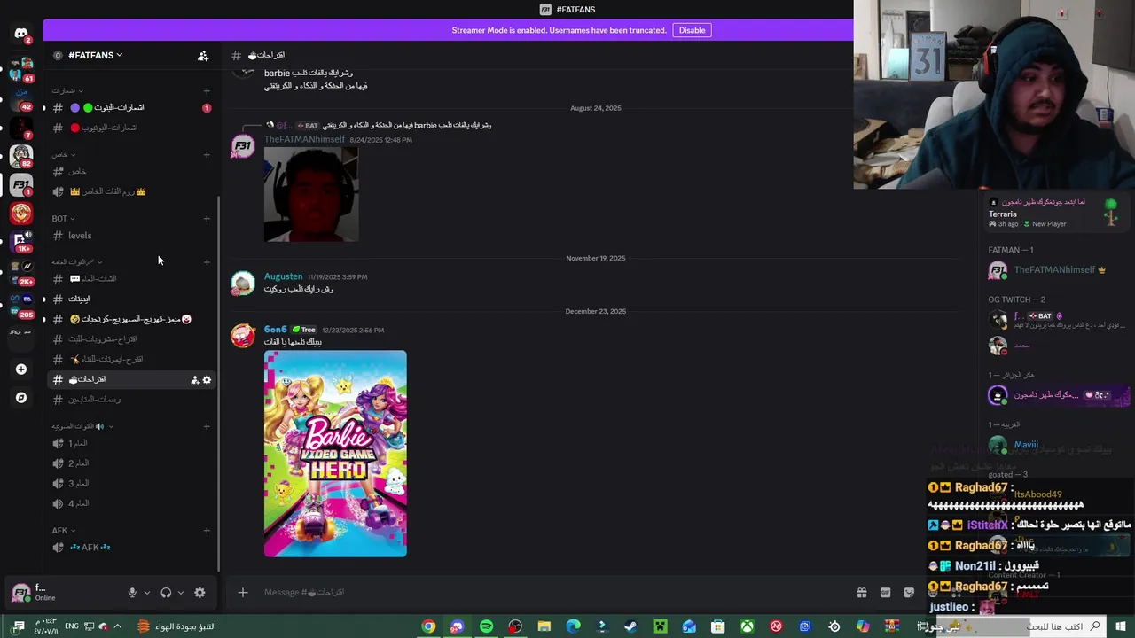Open the رسمات-المتابعين channel
The width and height of the screenshot is (1135, 638).
click(x=131, y=400)
